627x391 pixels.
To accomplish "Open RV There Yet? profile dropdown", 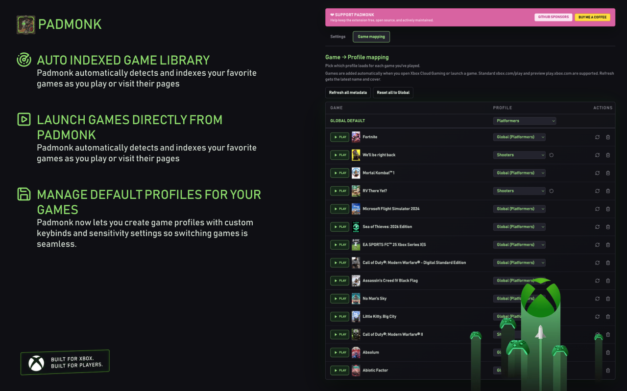I will point(519,191).
